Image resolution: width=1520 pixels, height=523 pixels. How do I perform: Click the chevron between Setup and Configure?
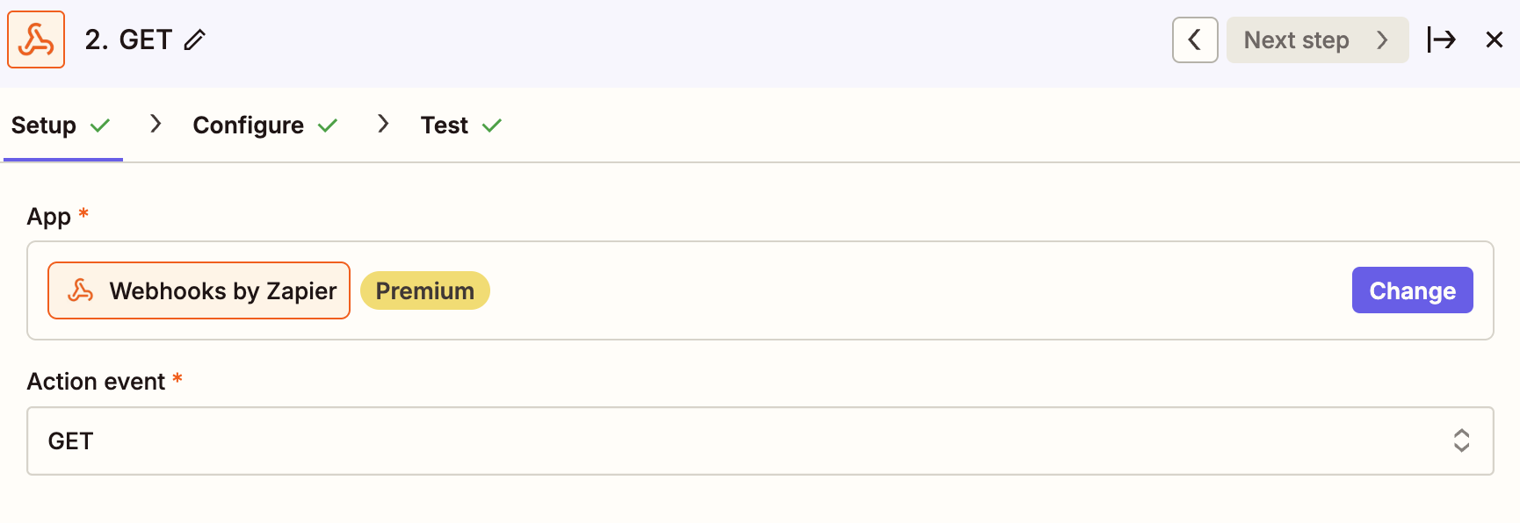pos(156,124)
